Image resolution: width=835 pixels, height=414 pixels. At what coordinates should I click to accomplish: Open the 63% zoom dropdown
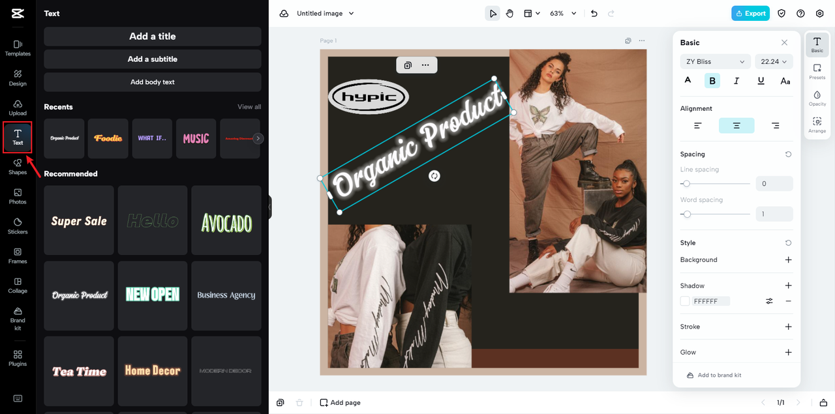click(x=564, y=13)
